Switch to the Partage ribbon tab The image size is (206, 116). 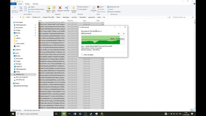pyautogui.click(x=27, y=4)
